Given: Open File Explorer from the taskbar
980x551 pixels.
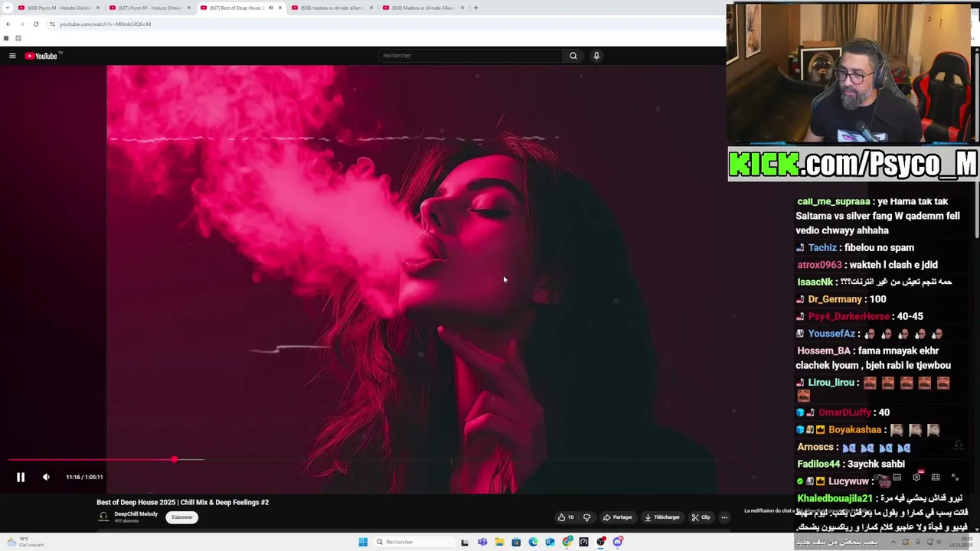Looking at the screenshot, I should (x=499, y=542).
